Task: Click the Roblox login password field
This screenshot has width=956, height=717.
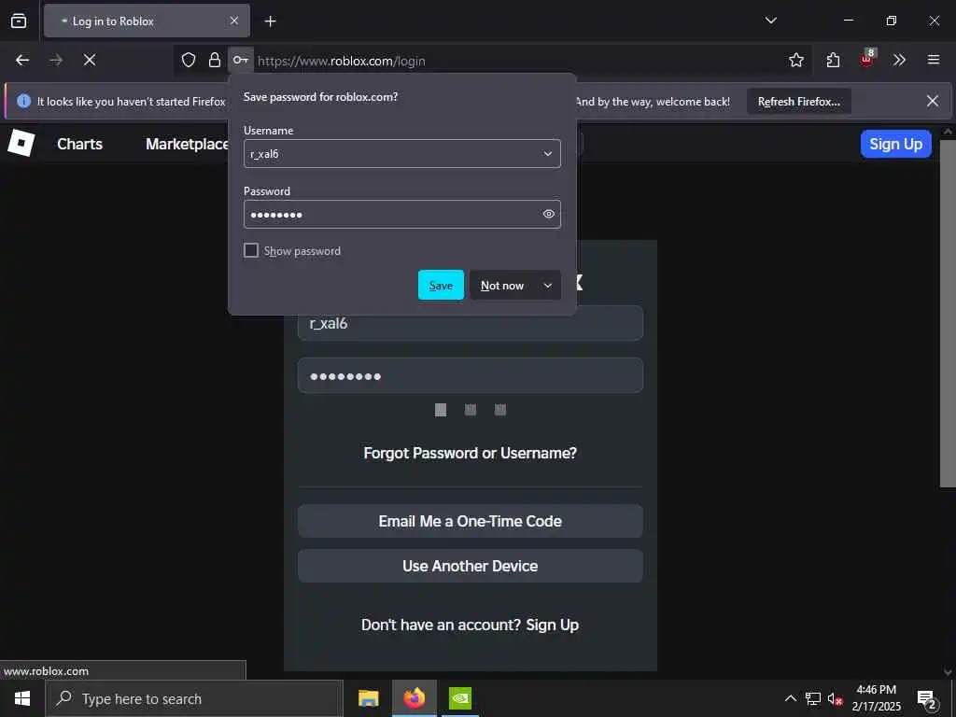Action: pos(471,375)
